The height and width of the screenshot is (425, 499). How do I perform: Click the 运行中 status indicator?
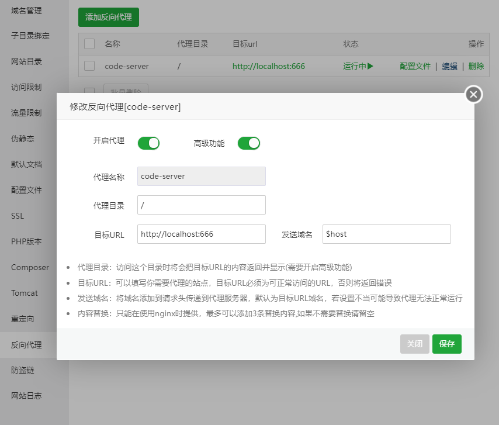pos(358,66)
